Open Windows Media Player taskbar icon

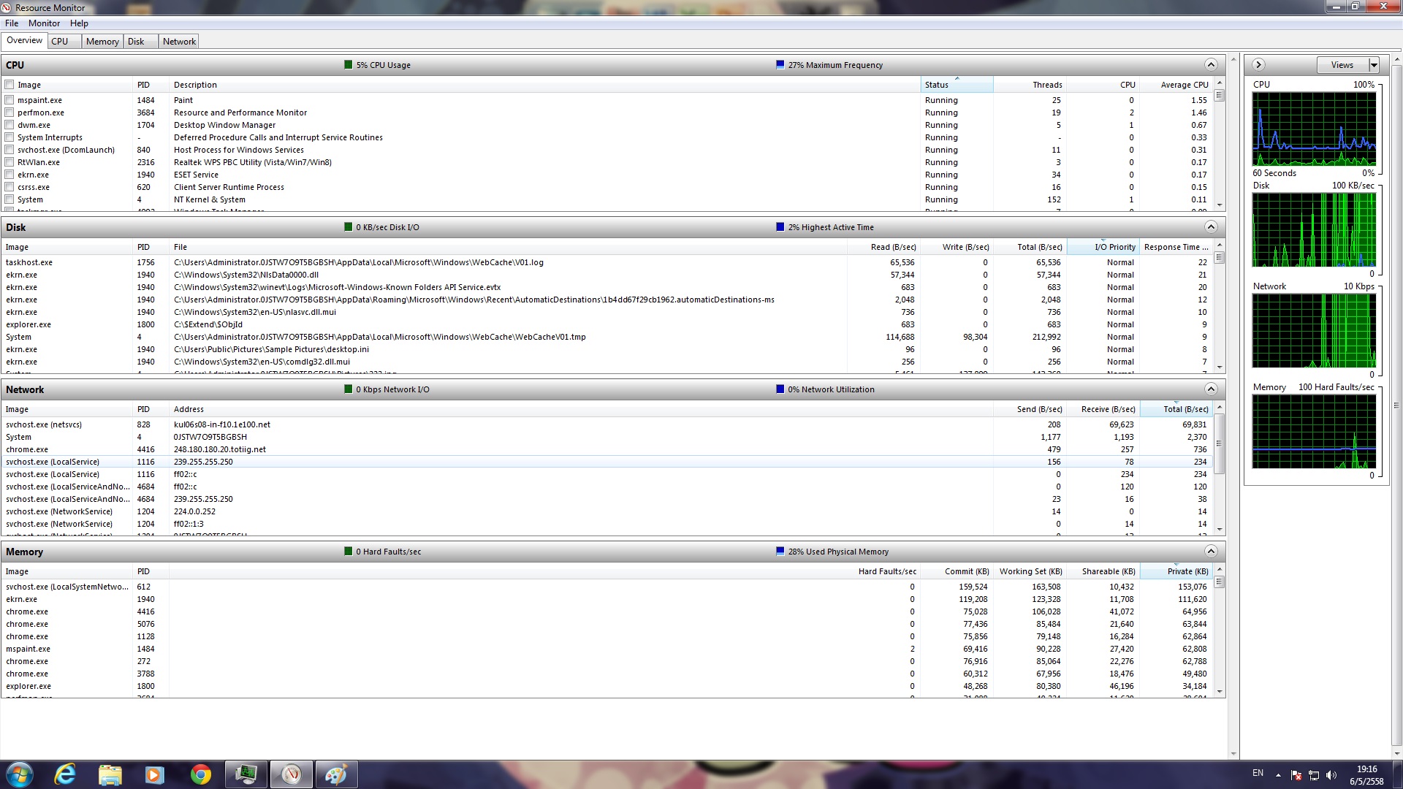point(154,774)
